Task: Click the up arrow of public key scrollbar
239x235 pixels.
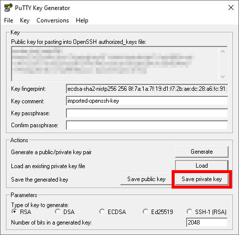Action: 223,52
